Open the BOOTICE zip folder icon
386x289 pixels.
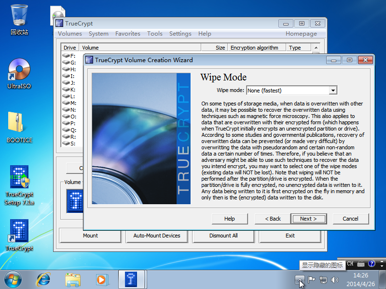(x=19, y=127)
